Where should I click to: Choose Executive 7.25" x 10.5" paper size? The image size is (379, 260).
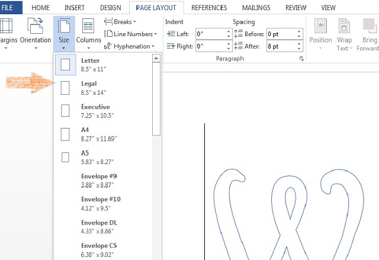click(x=104, y=111)
